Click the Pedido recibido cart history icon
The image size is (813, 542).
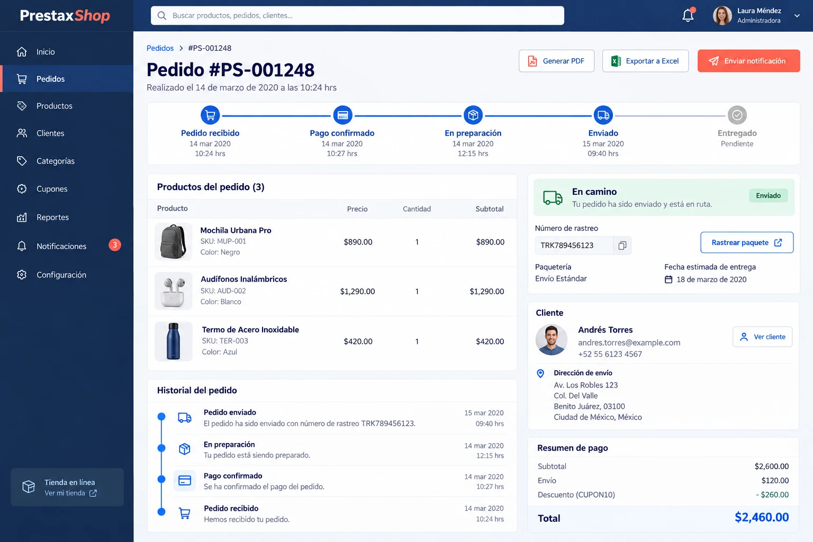pos(185,513)
